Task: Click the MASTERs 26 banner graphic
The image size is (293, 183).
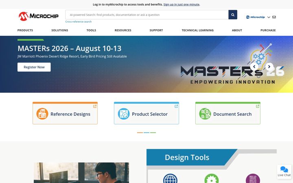Action: (x=232, y=64)
